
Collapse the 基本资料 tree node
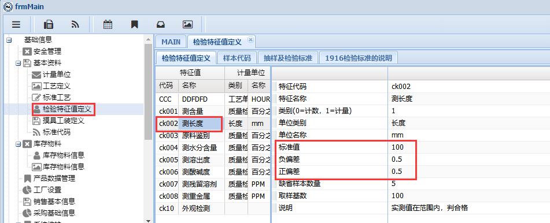(18, 64)
